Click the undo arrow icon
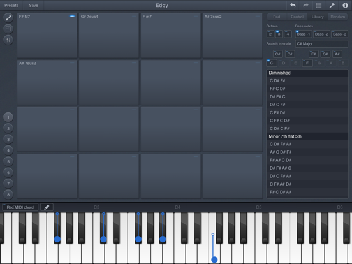The height and width of the screenshot is (264, 352). click(293, 5)
